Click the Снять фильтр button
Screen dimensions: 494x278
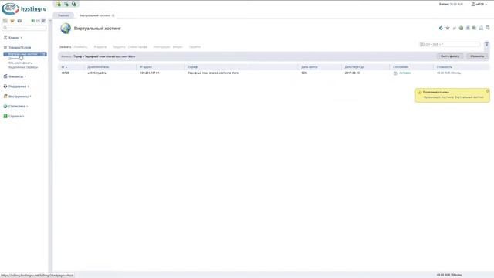point(450,56)
